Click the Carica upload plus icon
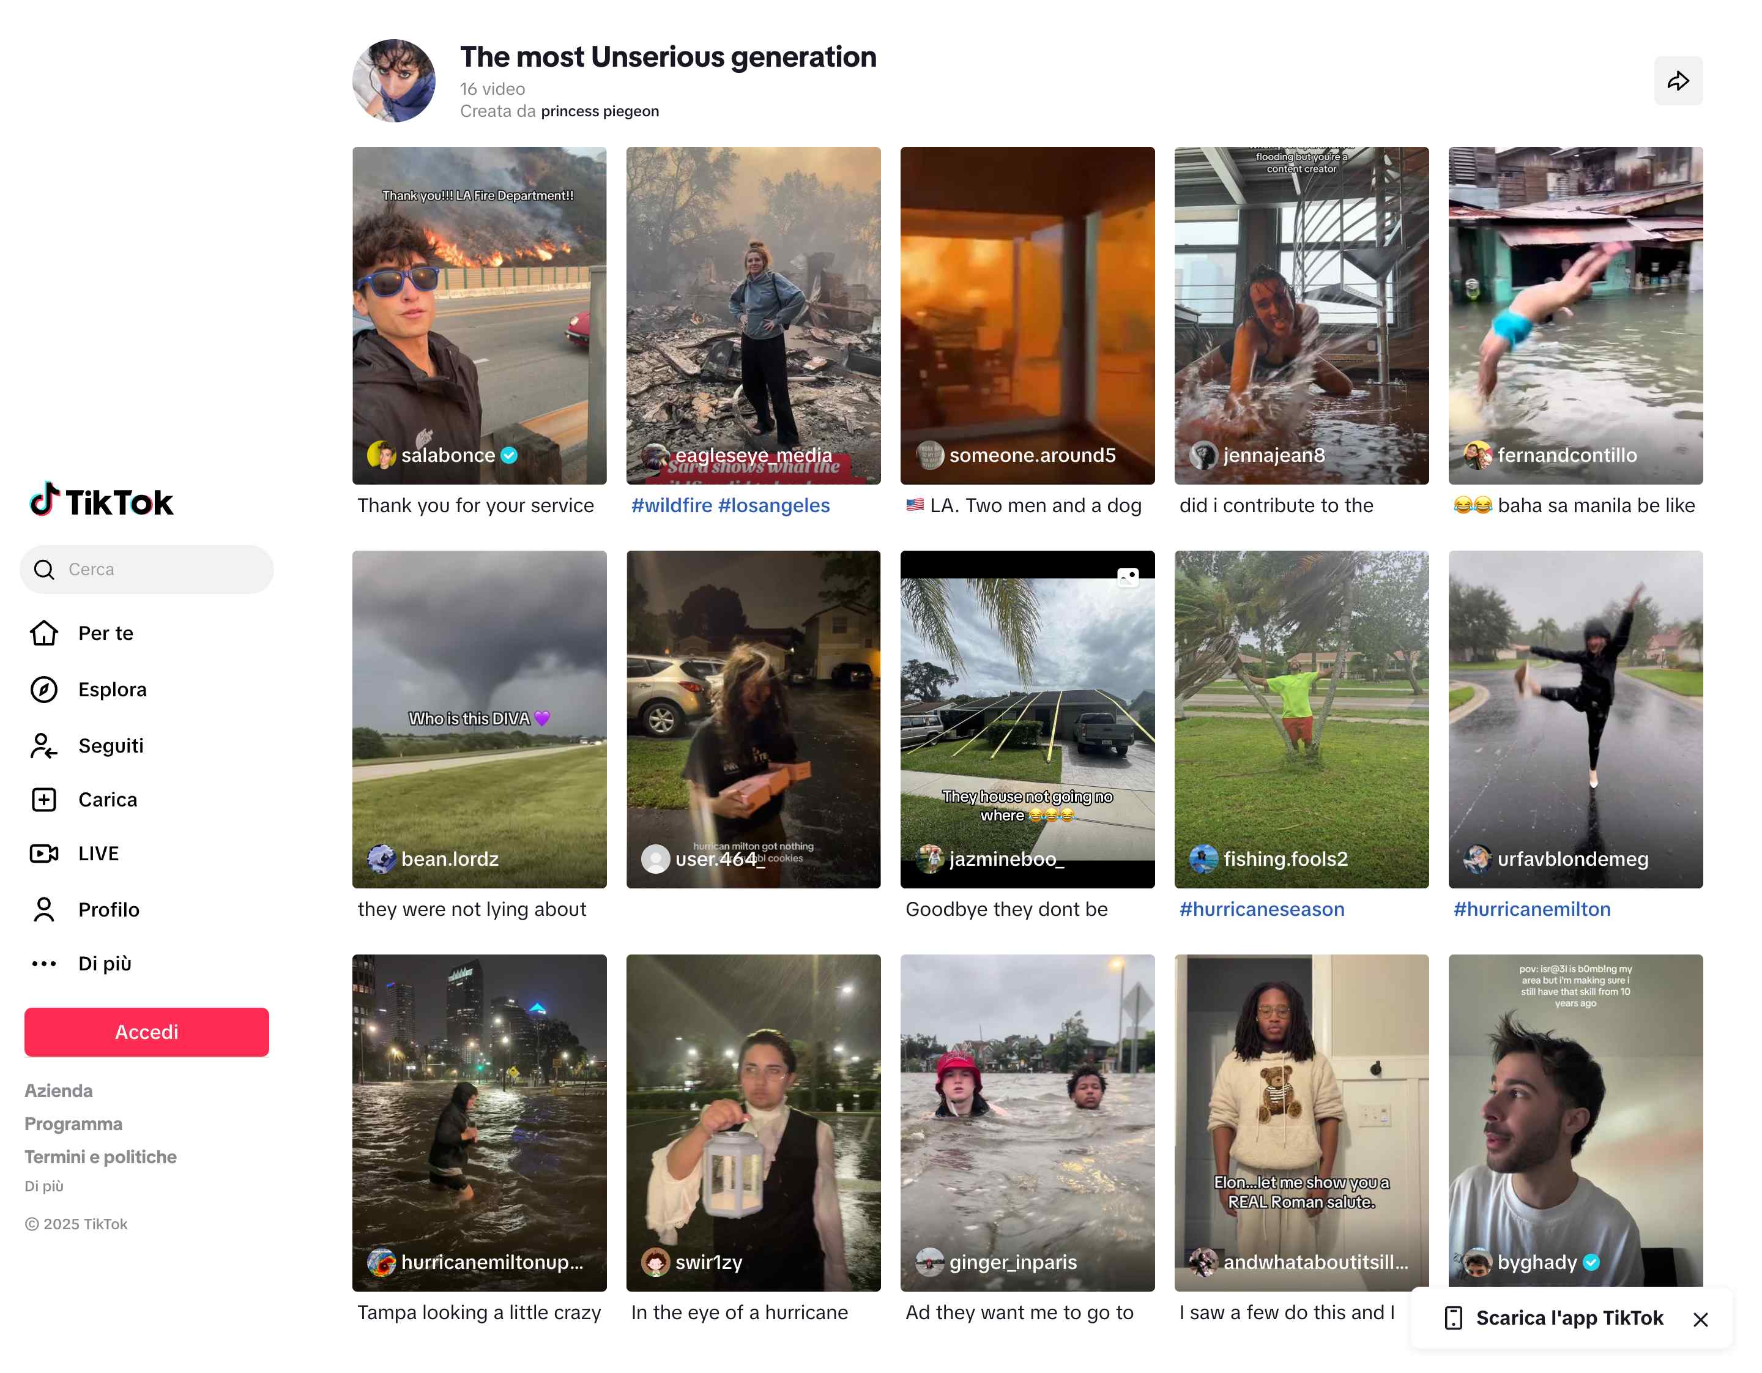The width and height of the screenshot is (1762, 1373). pyautogui.click(x=43, y=800)
